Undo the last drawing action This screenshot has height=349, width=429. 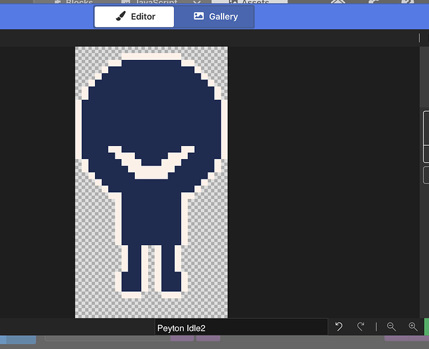(x=339, y=327)
